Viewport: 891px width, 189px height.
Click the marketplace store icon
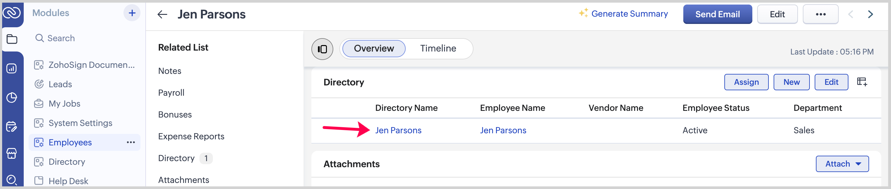[x=12, y=153]
